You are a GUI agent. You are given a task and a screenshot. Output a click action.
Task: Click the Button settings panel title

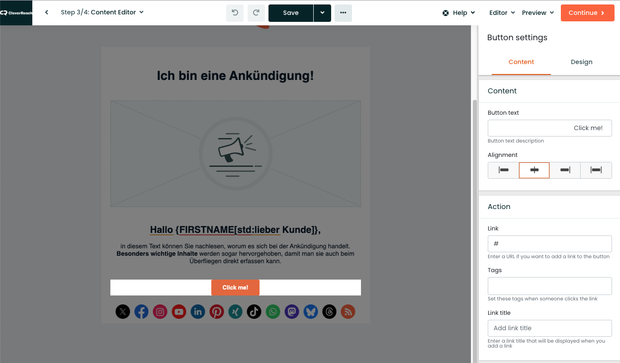coord(517,38)
